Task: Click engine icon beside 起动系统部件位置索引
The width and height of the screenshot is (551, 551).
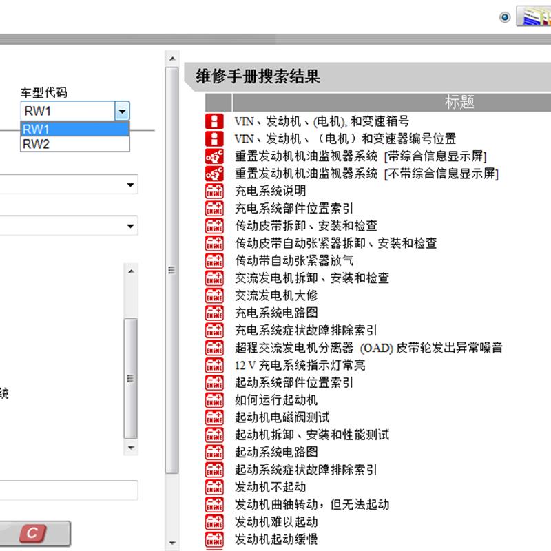Action: coord(214,383)
